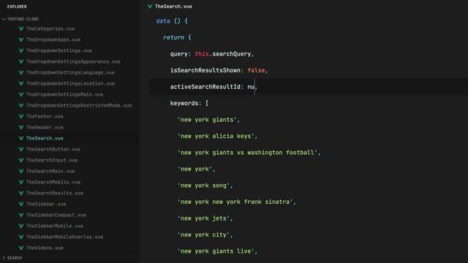Click Vue icon beside TheDropdownSettings.vue
The height and width of the screenshot is (263, 468).
point(21,50)
